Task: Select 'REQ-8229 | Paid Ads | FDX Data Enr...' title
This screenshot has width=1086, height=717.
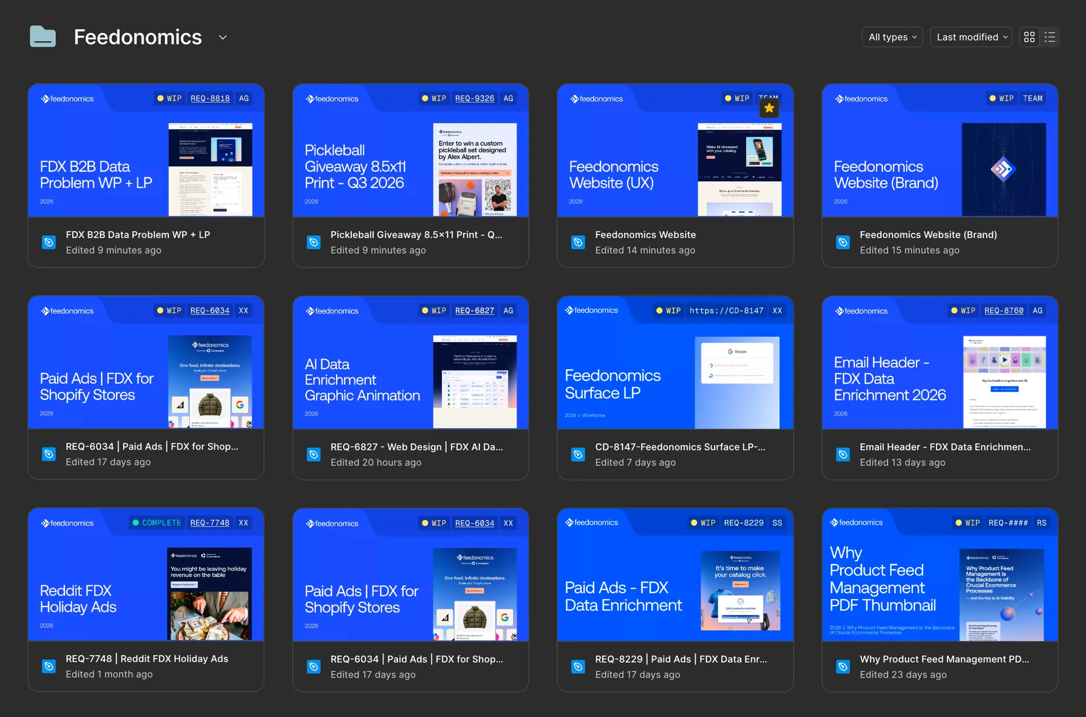Action: [x=681, y=659]
